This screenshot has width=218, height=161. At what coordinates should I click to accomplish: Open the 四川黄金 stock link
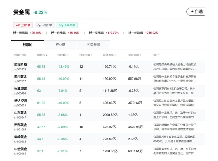pyautogui.click(x=20, y=77)
